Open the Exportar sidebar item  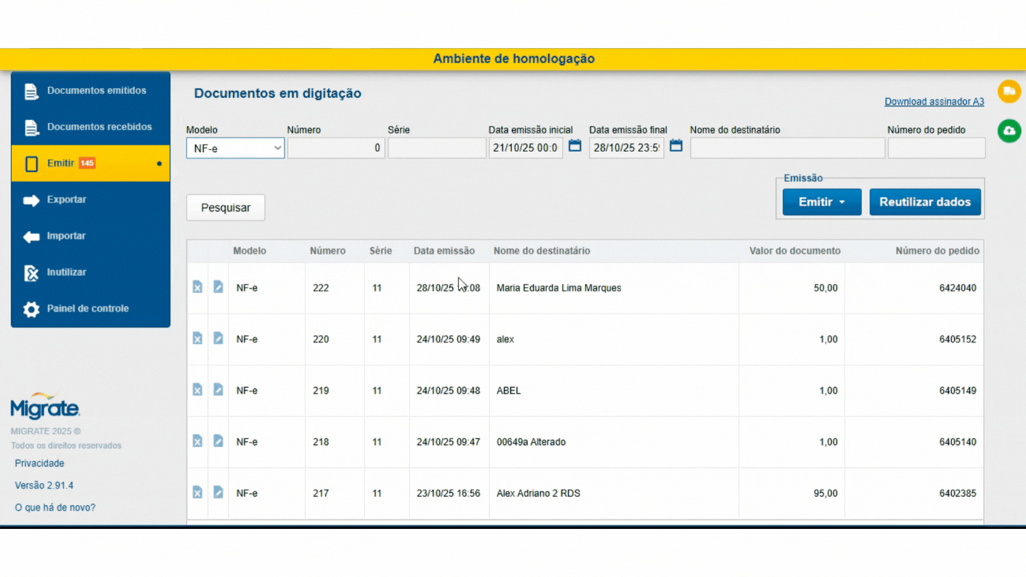(x=66, y=199)
